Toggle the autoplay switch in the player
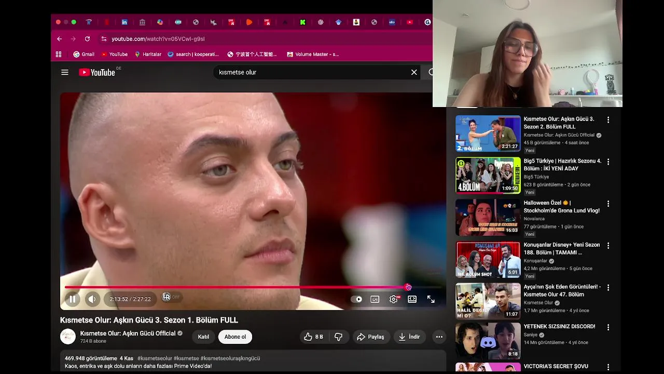 357,299
